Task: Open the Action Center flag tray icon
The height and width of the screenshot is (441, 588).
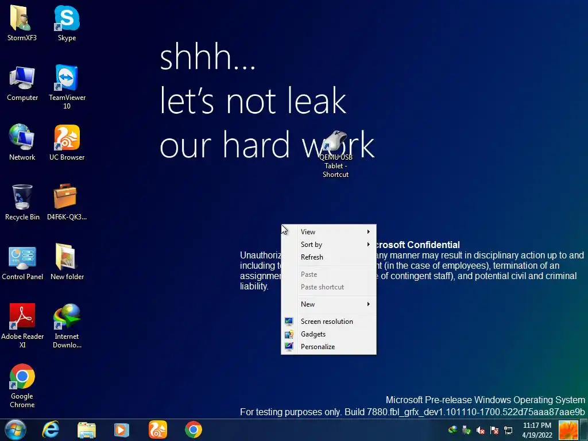Action: pyautogui.click(x=494, y=431)
